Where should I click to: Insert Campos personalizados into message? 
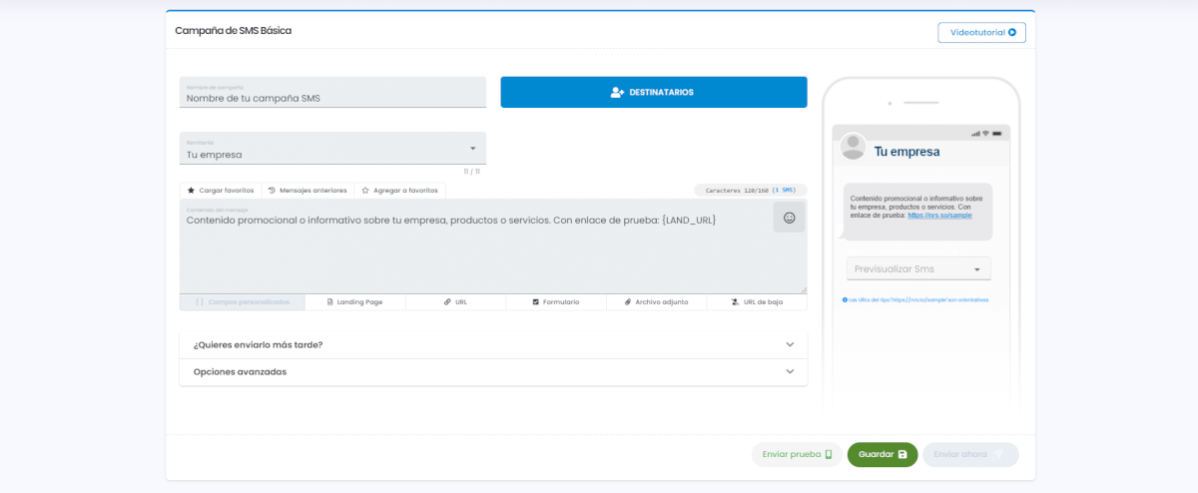pyautogui.click(x=243, y=301)
